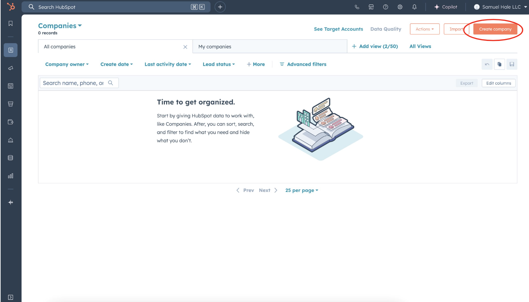
Task: Open the Content sidebar icon
Action: point(11,86)
